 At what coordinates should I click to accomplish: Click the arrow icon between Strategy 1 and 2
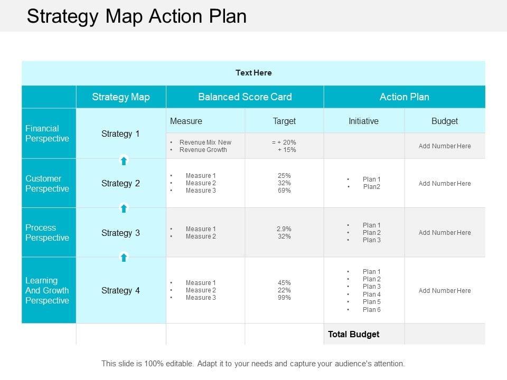tap(124, 160)
